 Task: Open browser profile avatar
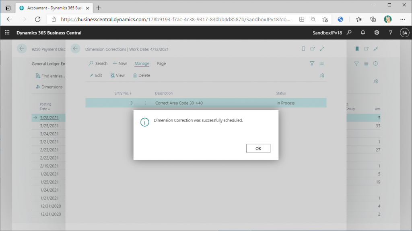(387, 19)
